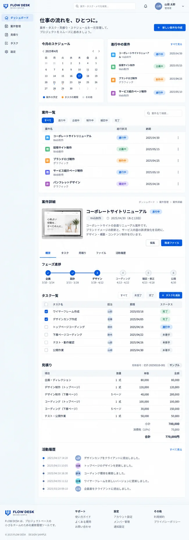Open row menu for サービス紹介ページ制作 in 案件一覧
Image resolution: width=189 pixels, height=540 pixels.
178,172
